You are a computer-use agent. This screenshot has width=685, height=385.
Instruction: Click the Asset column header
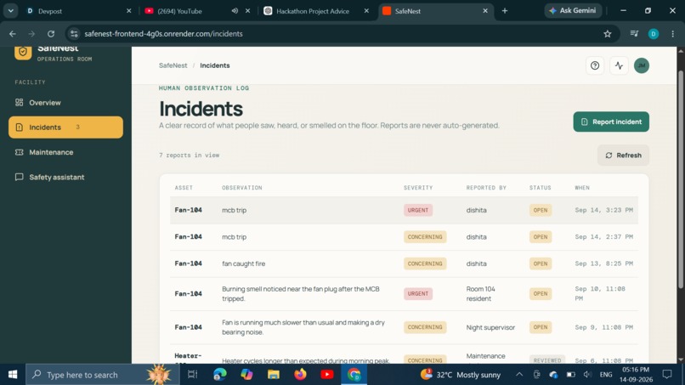click(184, 188)
